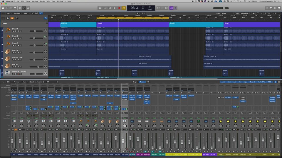Click the duplicate track button
Screen dimensions: 282x158
click(x=7, y=18)
